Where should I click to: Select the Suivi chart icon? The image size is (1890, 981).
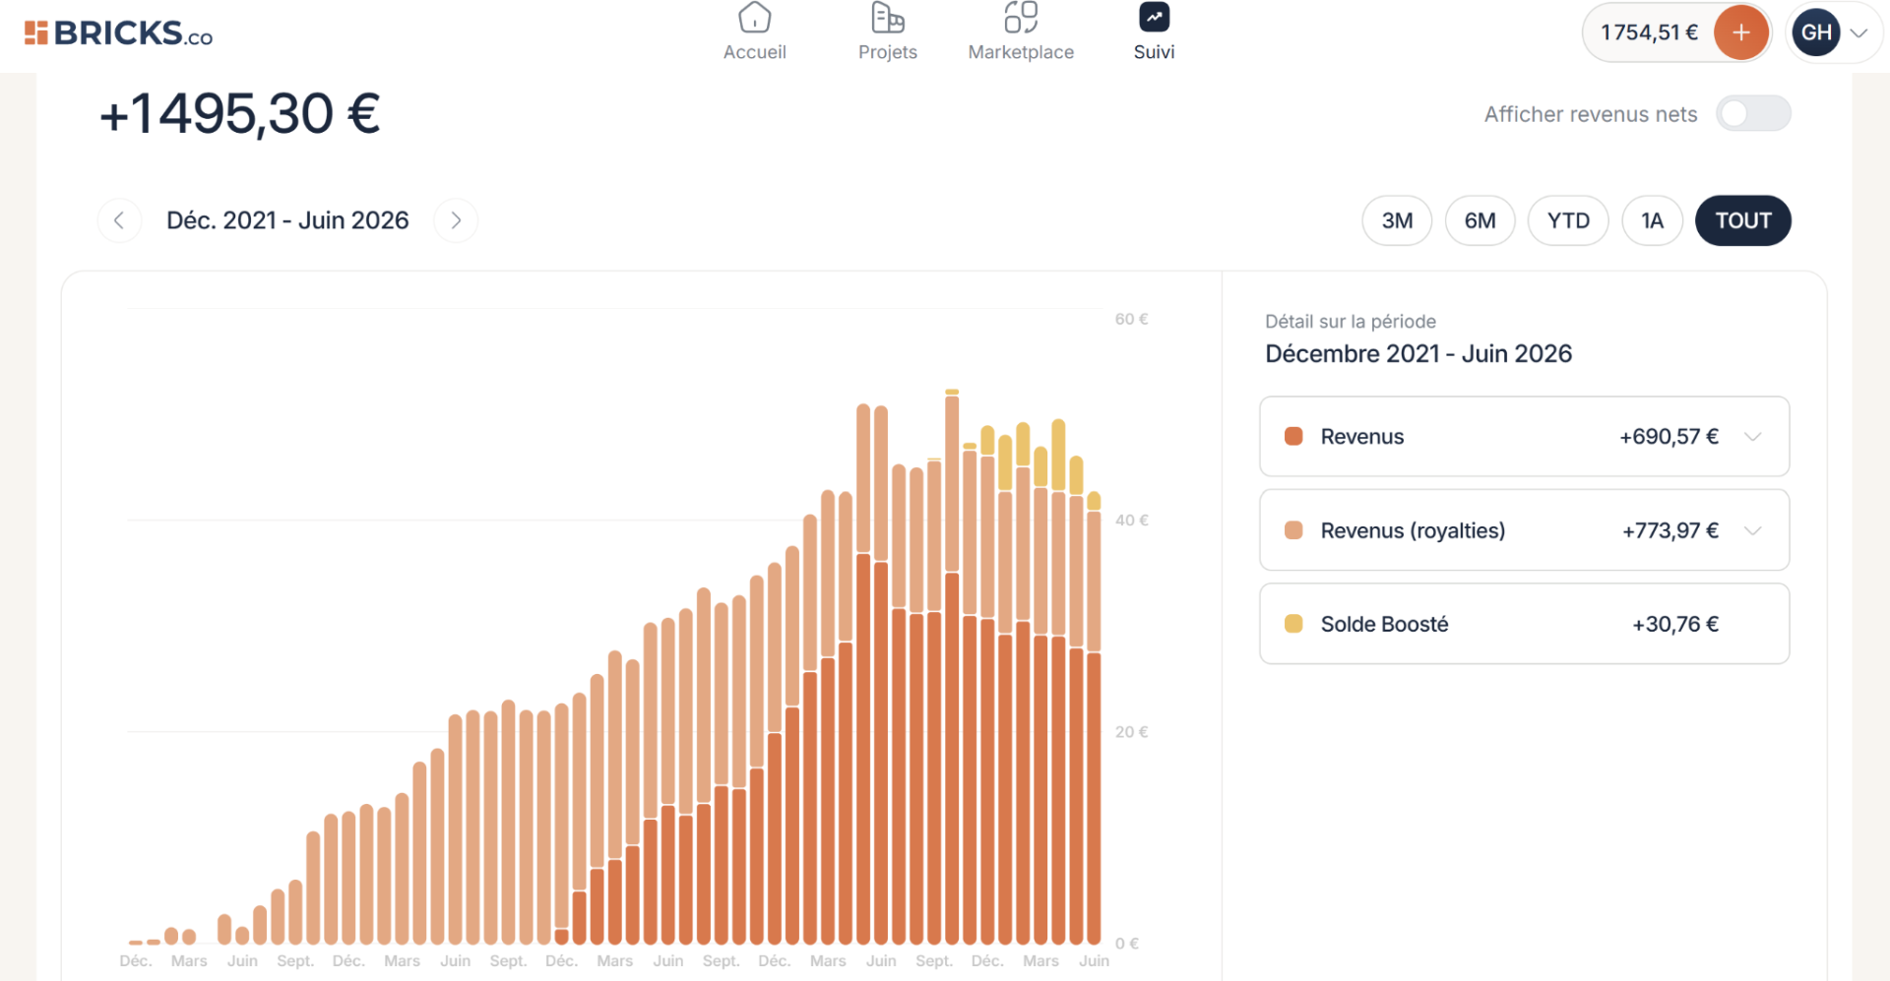(x=1154, y=18)
